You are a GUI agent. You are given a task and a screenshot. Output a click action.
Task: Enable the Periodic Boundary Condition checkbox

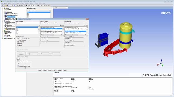pyautogui.click(x=17, y=39)
